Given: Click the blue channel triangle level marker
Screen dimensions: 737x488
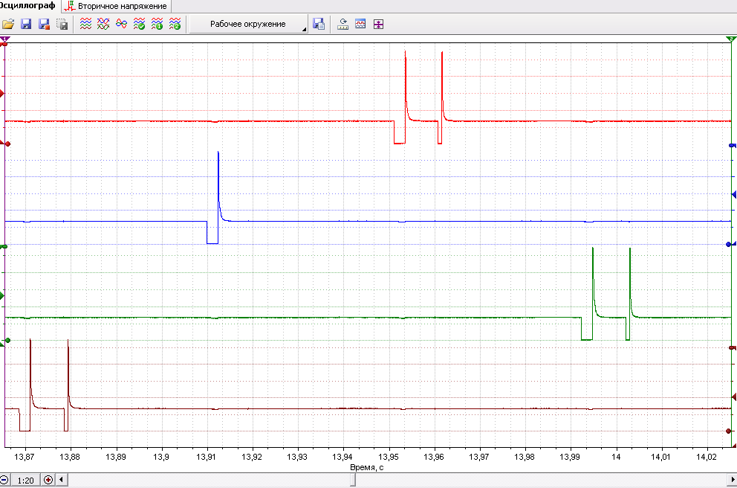Looking at the screenshot, I should (734, 194).
